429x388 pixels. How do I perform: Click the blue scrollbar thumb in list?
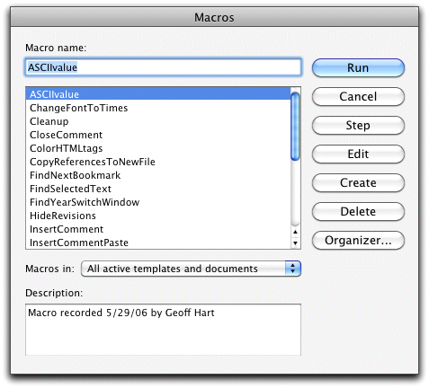[x=295, y=127]
